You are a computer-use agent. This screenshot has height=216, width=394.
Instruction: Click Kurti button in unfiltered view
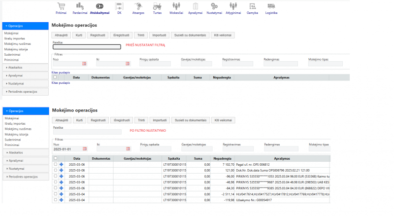(x=79, y=35)
